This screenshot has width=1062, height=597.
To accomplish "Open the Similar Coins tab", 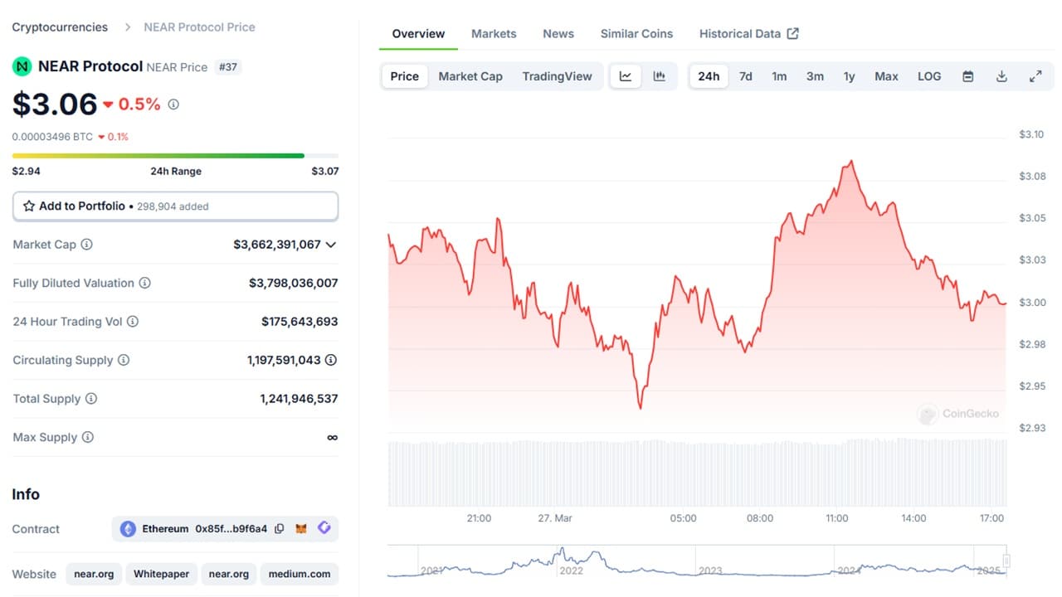I will coord(636,34).
